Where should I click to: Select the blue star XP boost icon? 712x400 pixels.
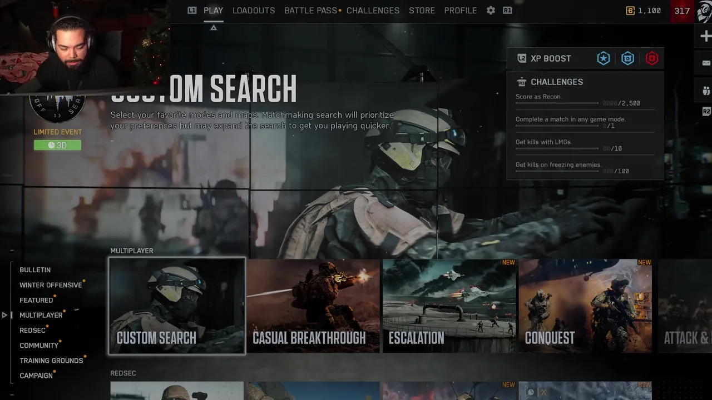(x=604, y=58)
